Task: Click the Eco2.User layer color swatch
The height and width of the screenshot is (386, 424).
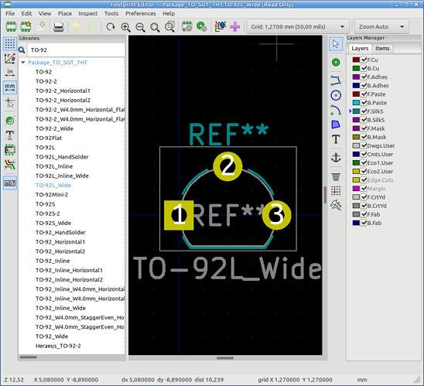Action: [x=356, y=172]
